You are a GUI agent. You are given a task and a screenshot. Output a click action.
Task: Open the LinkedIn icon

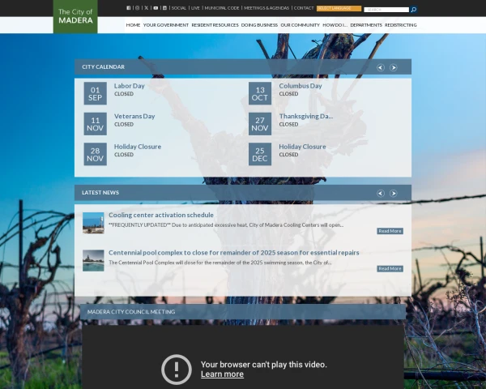point(164,8)
